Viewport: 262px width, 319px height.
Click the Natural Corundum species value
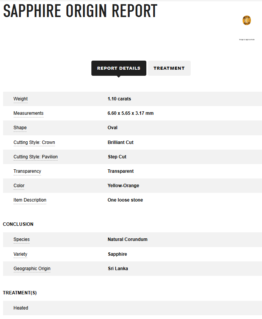[127, 239]
